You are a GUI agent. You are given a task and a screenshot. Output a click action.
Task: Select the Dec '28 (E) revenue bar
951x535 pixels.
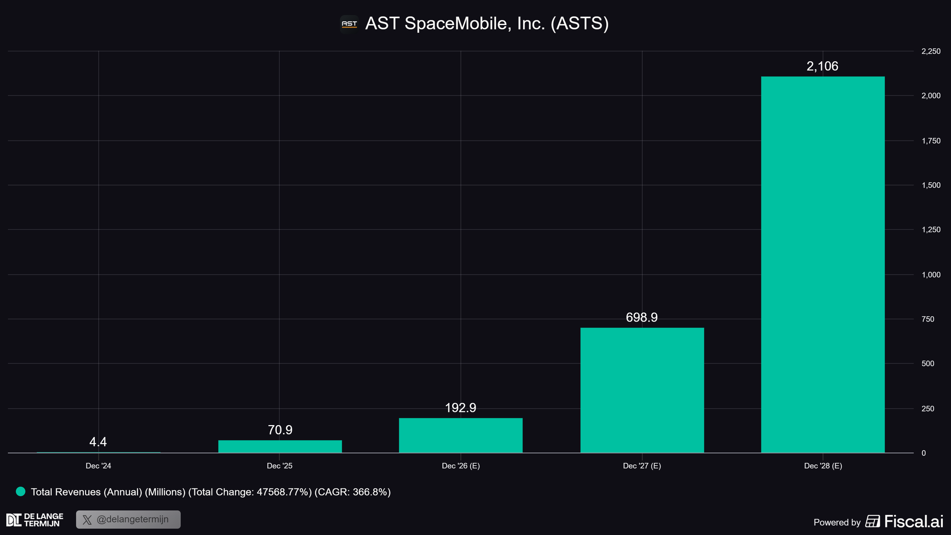pyautogui.click(x=823, y=264)
